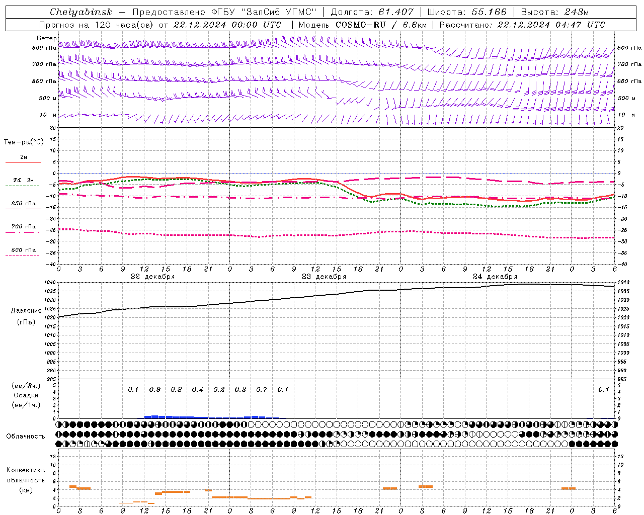Click the "Chelyabinsk" station title
Viewport: 644px width, 515px height.
81,12
